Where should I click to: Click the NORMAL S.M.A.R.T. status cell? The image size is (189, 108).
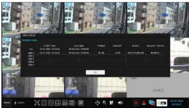pyautogui.click(x=155, y=53)
